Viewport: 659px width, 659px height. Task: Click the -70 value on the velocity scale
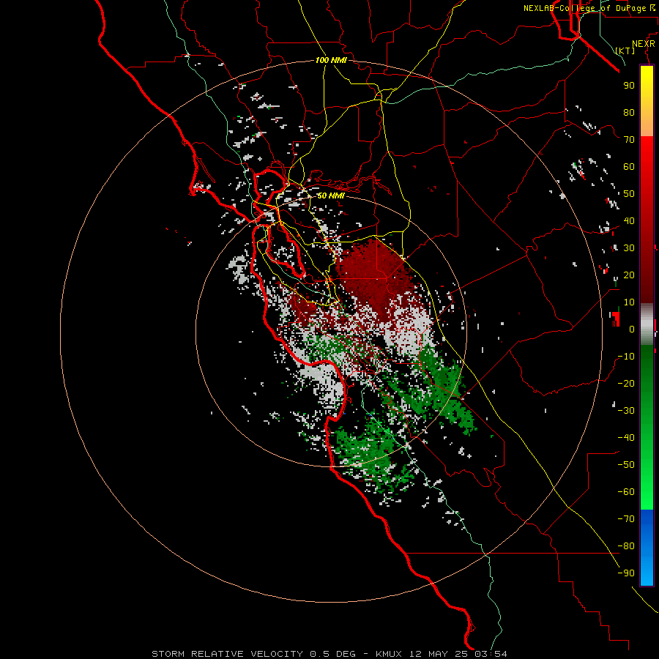626,519
